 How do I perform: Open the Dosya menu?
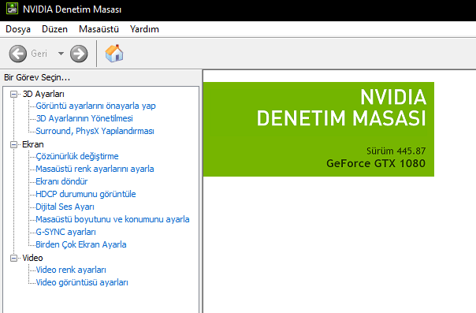(x=18, y=29)
